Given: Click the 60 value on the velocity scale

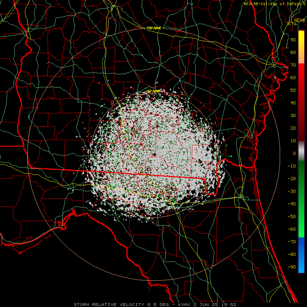Looking at the screenshot, I should [x=293, y=78].
